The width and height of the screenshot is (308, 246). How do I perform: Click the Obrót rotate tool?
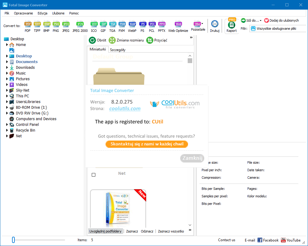click(x=98, y=40)
